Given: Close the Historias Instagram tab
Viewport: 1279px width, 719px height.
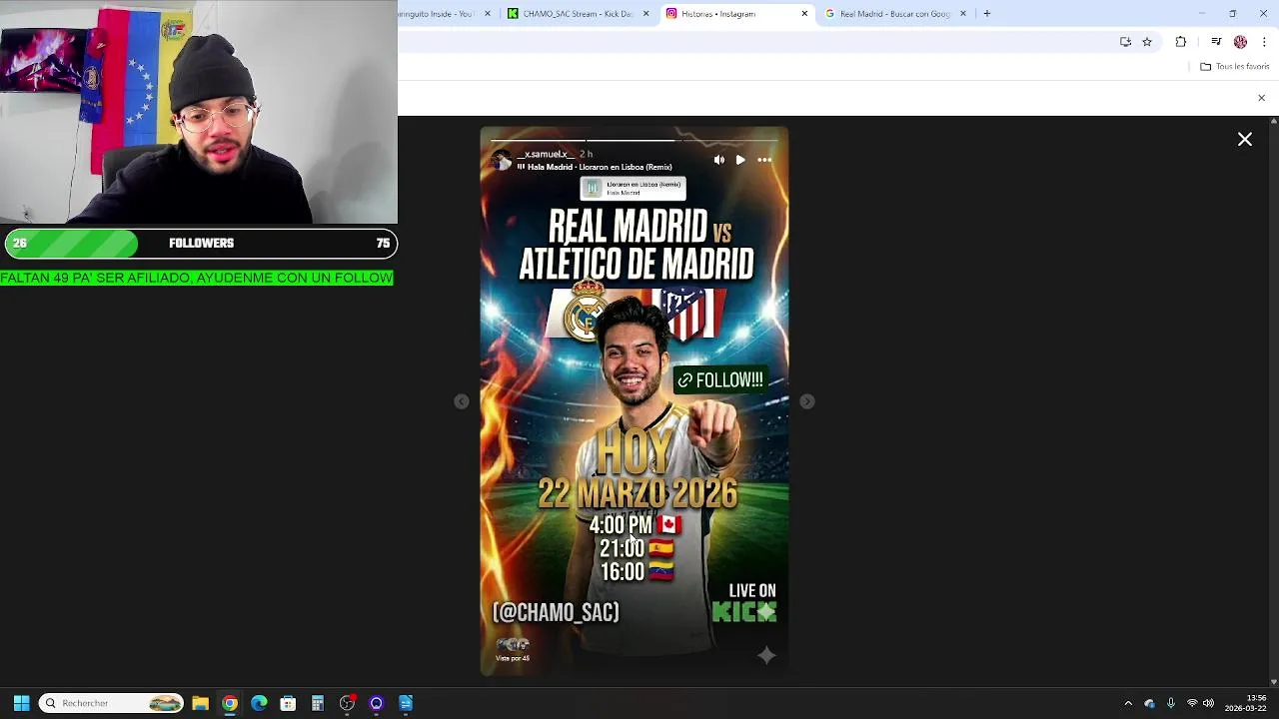Looking at the screenshot, I should pyautogui.click(x=804, y=14).
